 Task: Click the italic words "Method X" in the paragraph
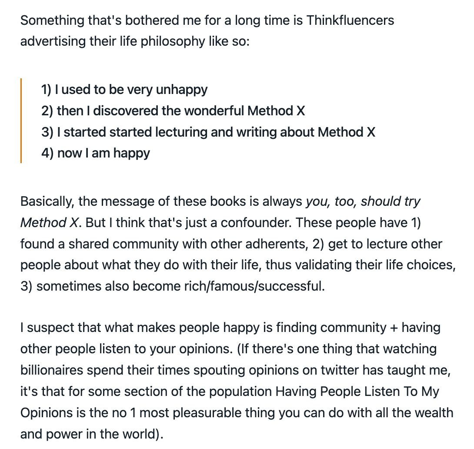49,223
